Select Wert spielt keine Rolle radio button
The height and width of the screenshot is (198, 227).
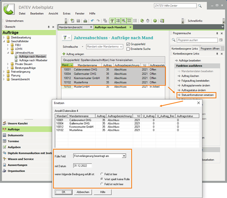coord(102,179)
